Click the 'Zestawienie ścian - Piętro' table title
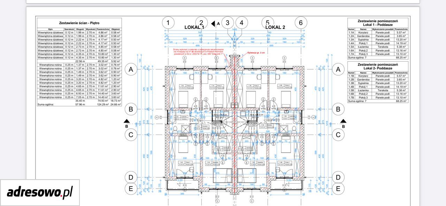 point(79,23)
